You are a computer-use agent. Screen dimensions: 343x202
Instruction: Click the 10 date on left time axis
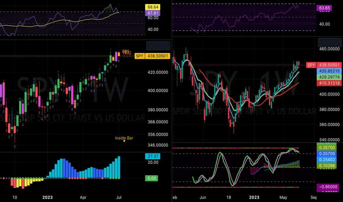coord(15,198)
